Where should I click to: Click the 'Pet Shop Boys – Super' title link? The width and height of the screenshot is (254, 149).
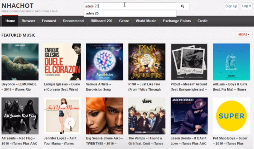click(230, 141)
